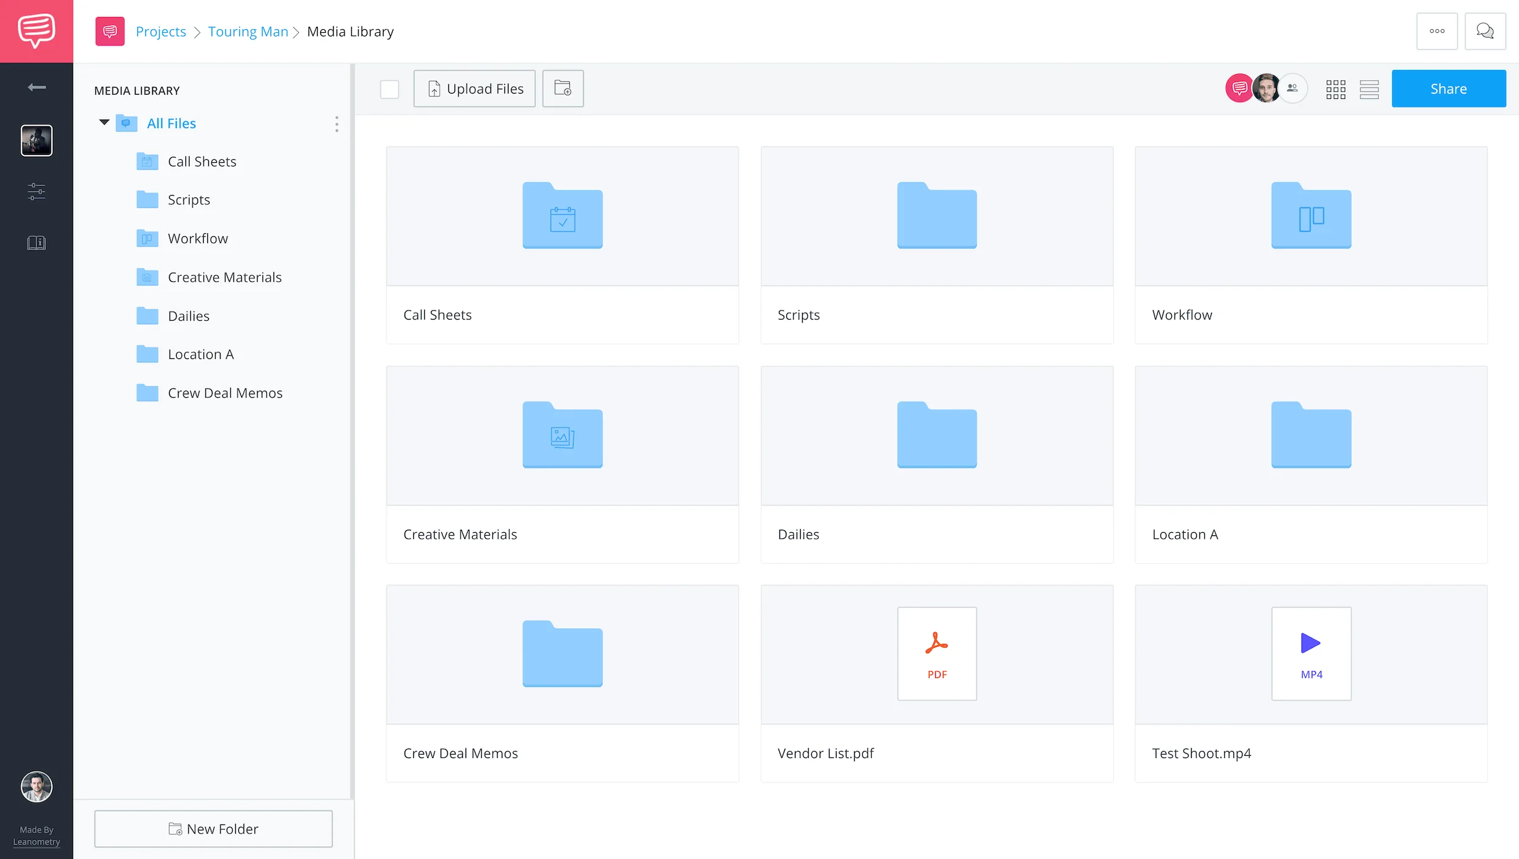The height and width of the screenshot is (859, 1519).
Task: Open the documentation book icon in sidebar
Action: click(36, 242)
